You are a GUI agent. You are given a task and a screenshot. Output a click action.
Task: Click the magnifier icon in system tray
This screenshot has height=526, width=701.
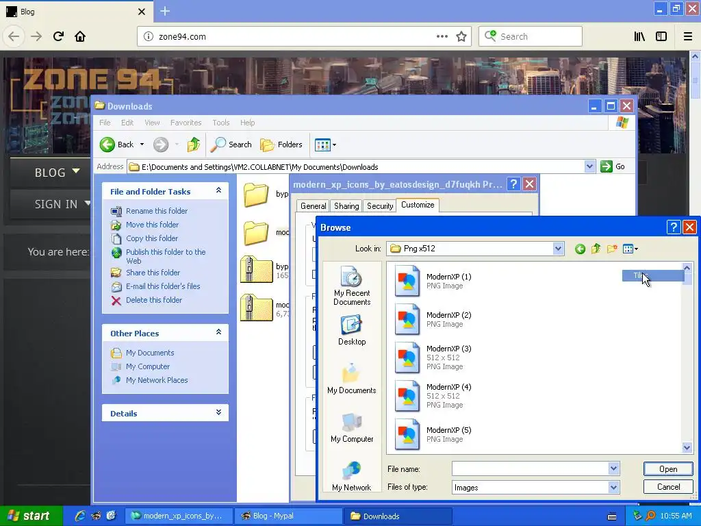650,516
